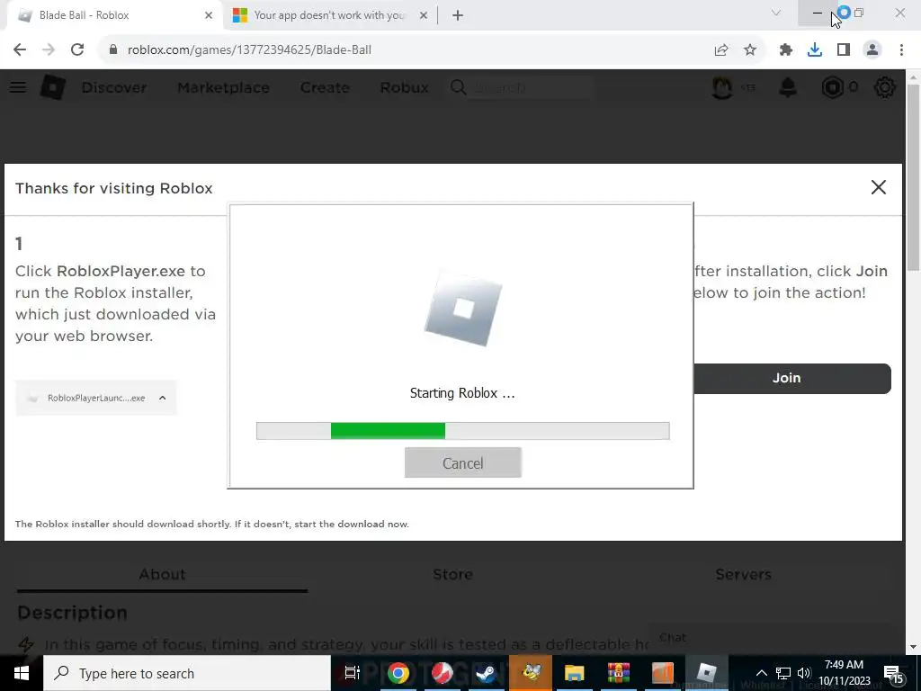Viewport: 921px width, 691px height.
Task: View site information lock icon
Action: [113, 50]
